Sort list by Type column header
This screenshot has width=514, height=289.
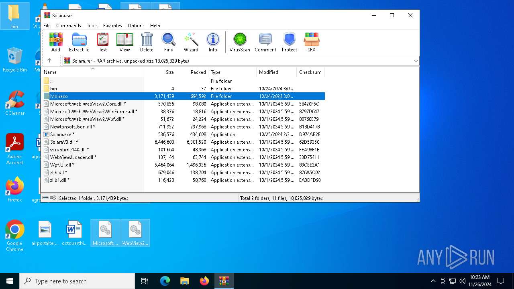[x=233, y=72]
